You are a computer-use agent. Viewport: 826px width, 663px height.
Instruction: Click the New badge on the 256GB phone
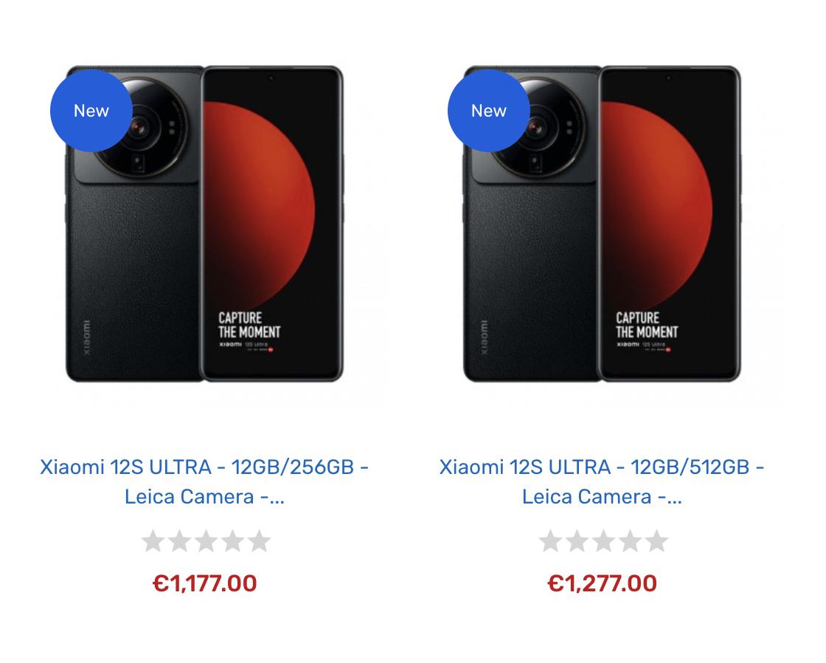(91, 111)
